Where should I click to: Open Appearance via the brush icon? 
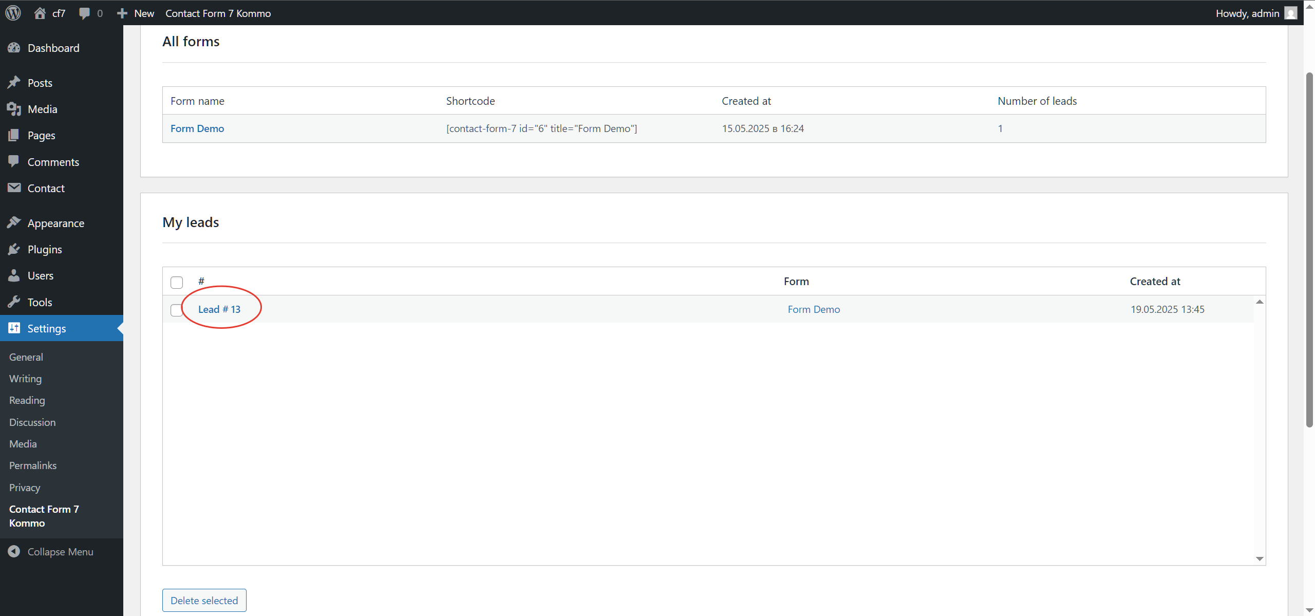(15, 222)
